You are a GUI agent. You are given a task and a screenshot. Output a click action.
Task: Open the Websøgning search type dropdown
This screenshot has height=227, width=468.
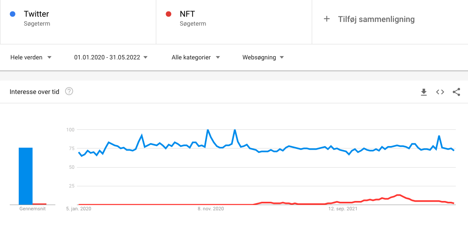[263, 57]
